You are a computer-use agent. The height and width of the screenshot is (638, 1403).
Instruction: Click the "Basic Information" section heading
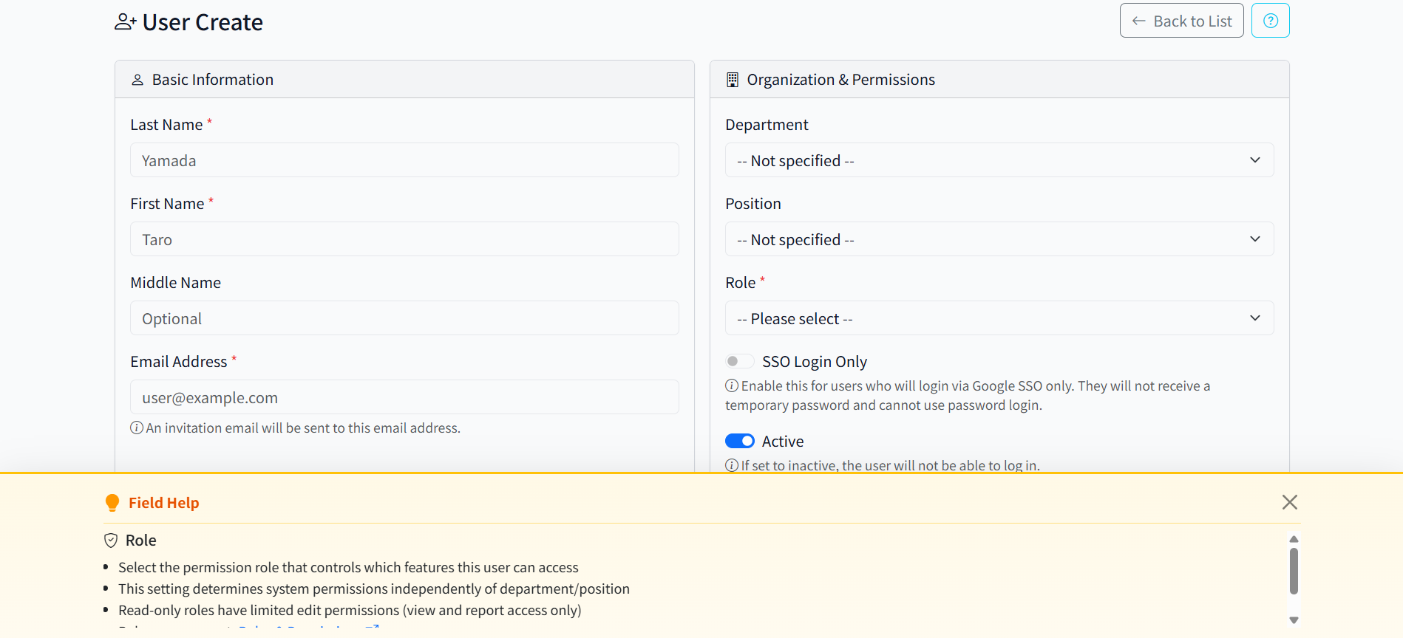tap(213, 80)
